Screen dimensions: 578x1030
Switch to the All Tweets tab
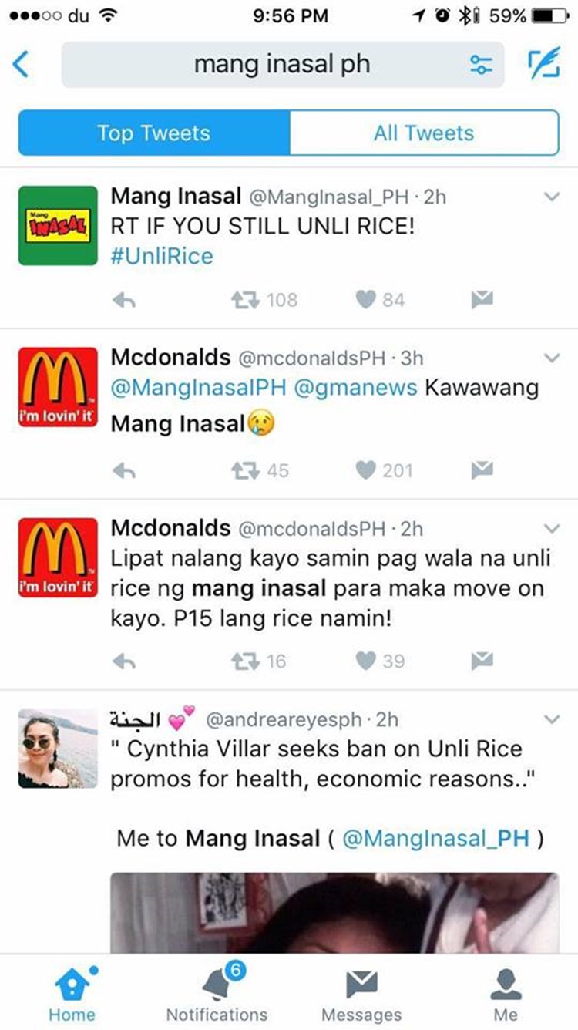tap(423, 133)
